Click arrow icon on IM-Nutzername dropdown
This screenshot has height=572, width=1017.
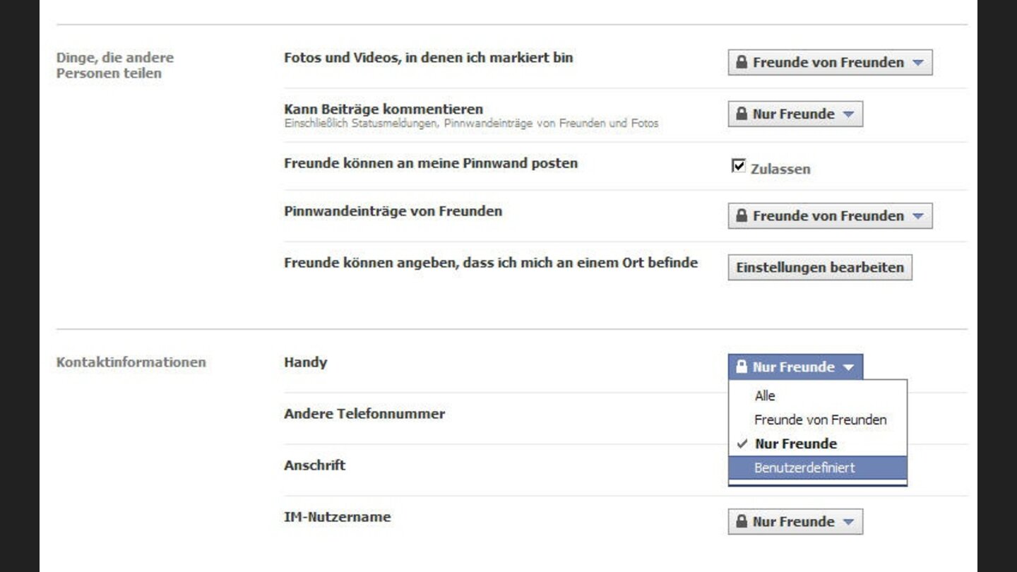pos(848,523)
